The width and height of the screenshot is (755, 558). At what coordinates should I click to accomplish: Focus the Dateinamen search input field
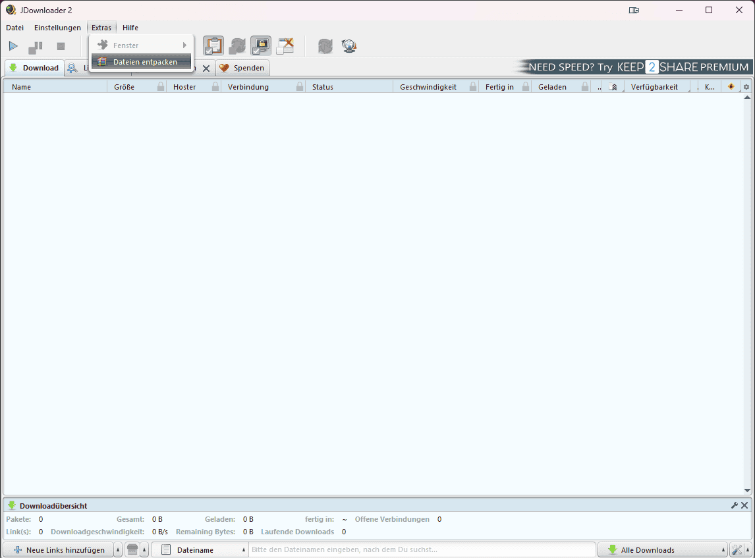[x=422, y=549]
